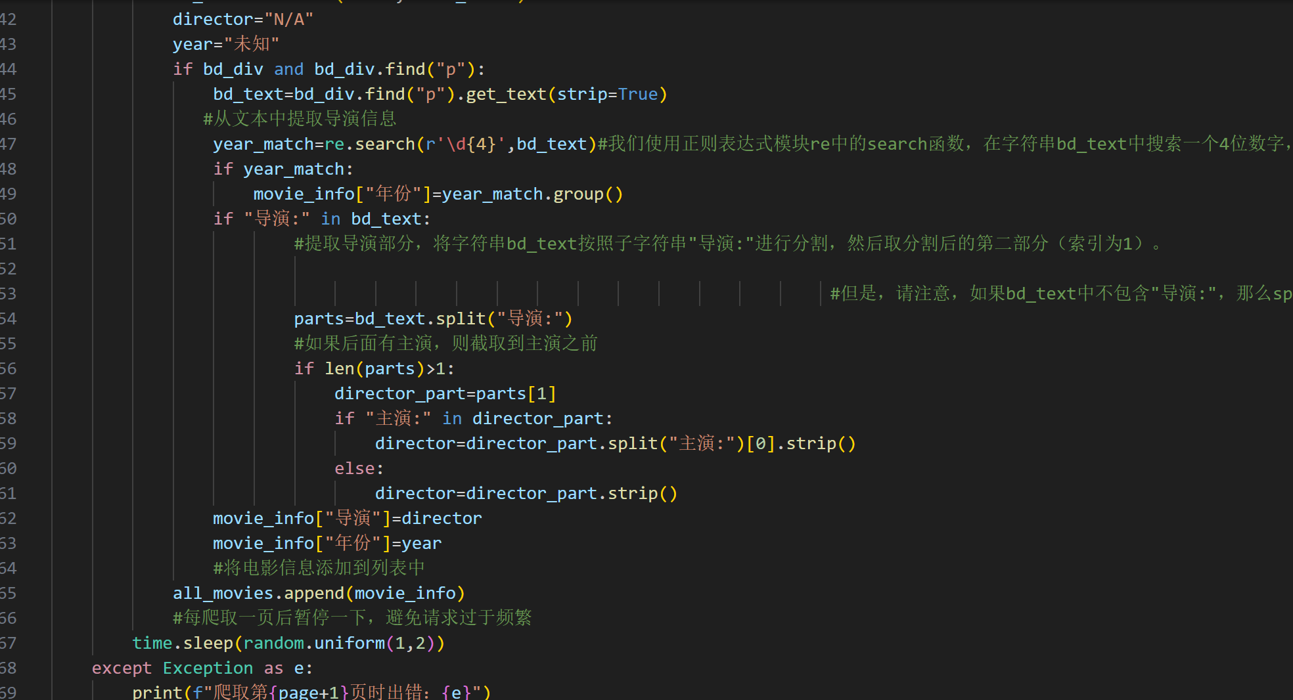
Task: Click the print(f"爬取第{page+1}页时出错 line
Action: pyautogui.click(x=311, y=692)
